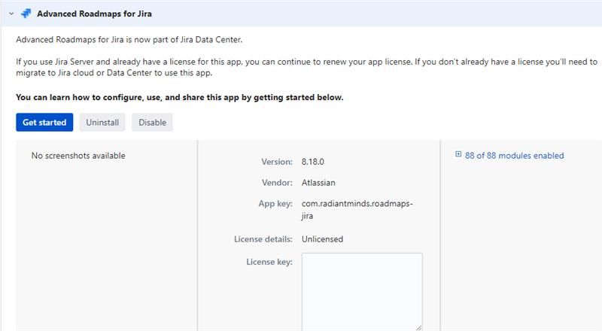The width and height of the screenshot is (602, 331).
Task: Click the License details label
Action: point(263,238)
